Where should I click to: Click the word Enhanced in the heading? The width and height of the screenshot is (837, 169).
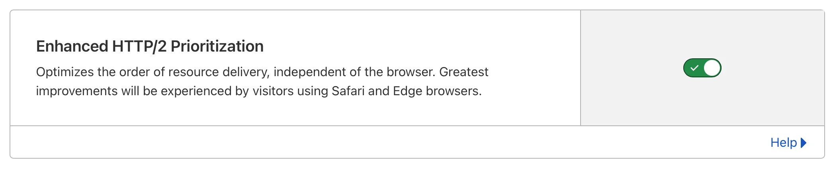72,46
